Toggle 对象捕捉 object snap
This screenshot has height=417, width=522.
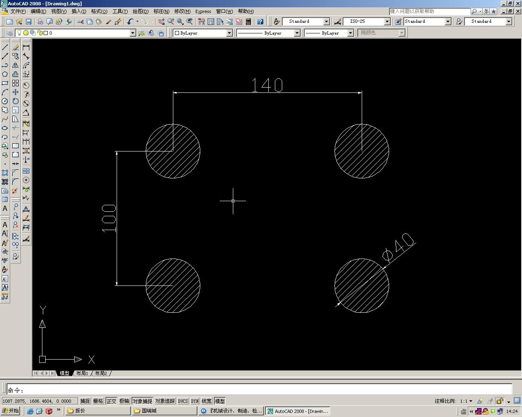pyautogui.click(x=142, y=401)
